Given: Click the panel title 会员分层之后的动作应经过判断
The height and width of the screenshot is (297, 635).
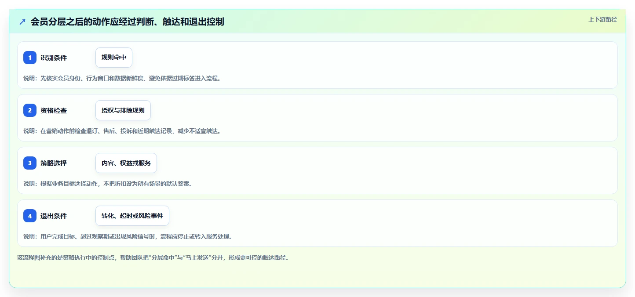Looking at the screenshot, I should (128, 22).
